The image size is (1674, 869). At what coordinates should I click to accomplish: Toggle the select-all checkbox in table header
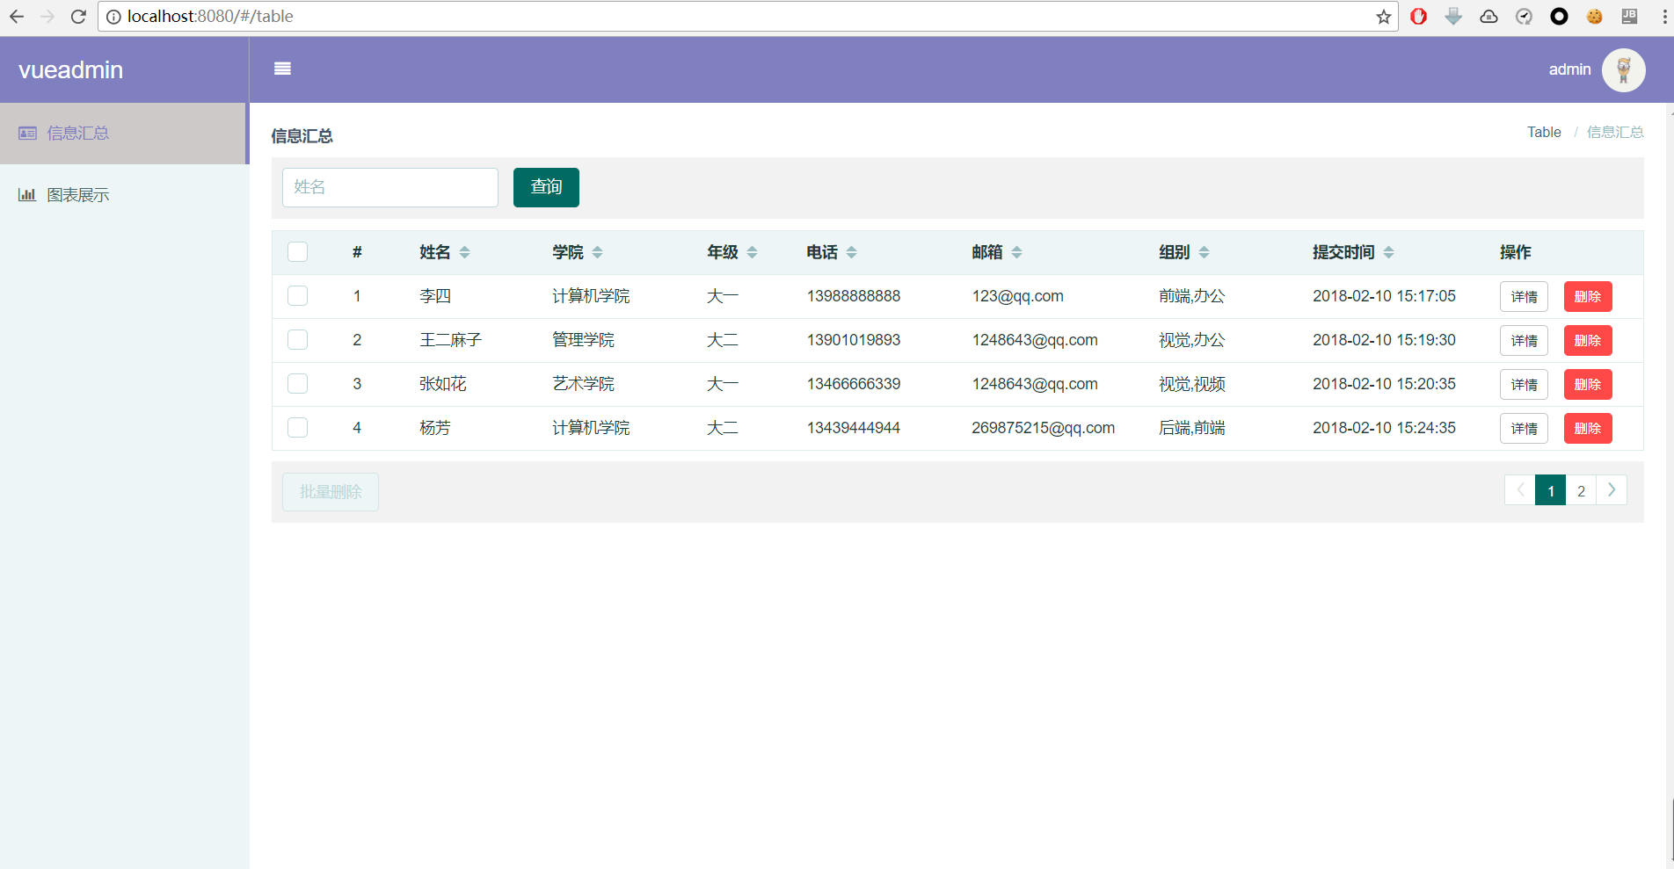click(298, 252)
